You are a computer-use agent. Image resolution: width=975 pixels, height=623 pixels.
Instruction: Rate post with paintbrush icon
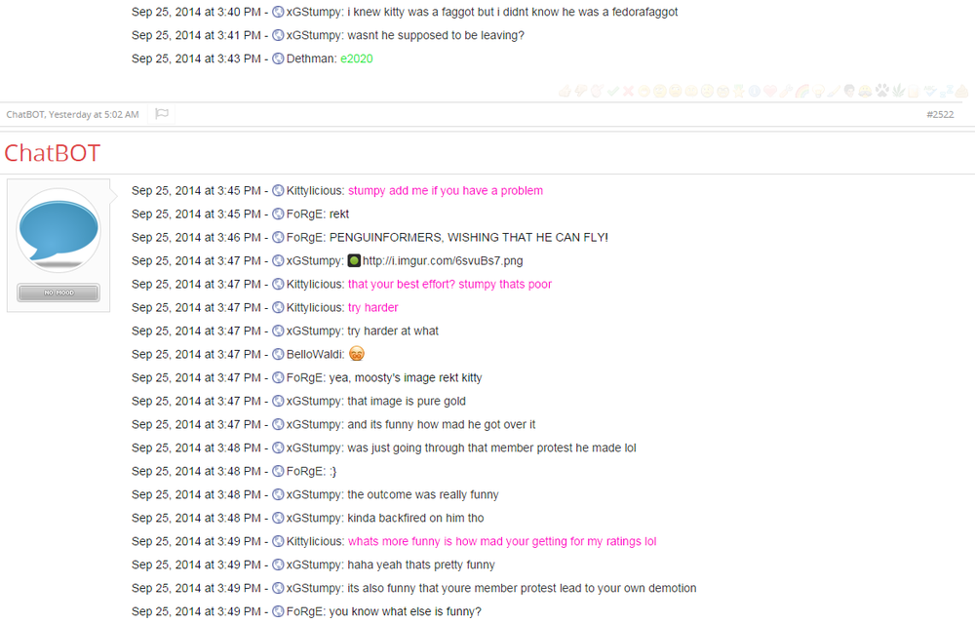834,92
